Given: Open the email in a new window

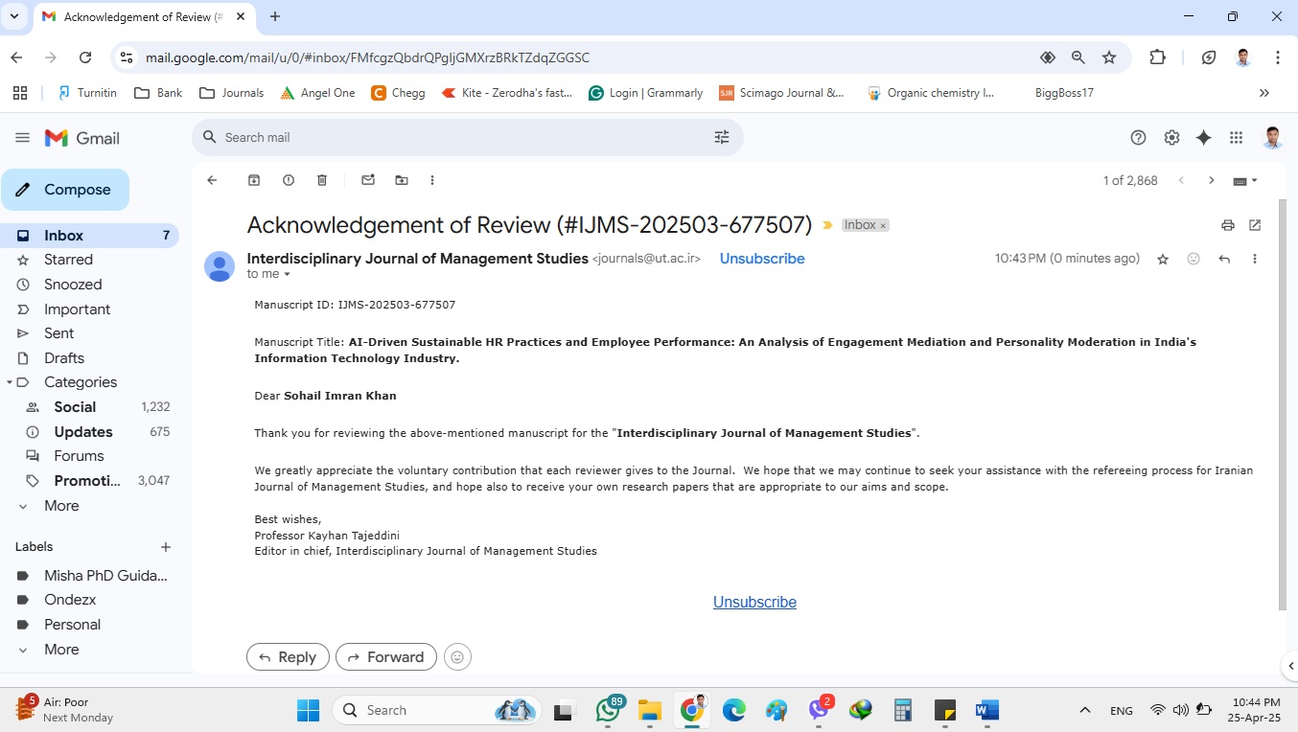Looking at the screenshot, I should (1255, 225).
